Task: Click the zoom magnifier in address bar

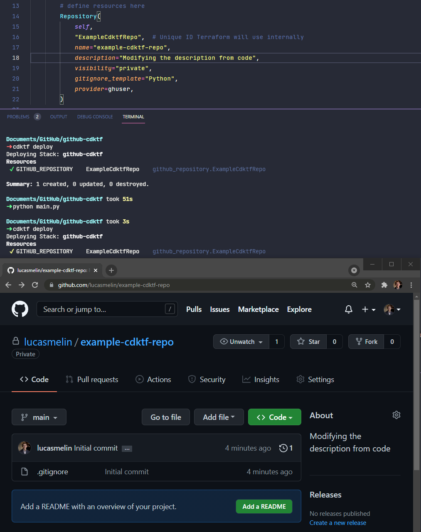Action: point(355,285)
